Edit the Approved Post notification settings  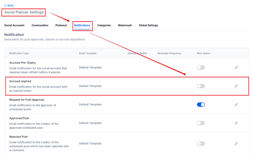coord(236,123)
